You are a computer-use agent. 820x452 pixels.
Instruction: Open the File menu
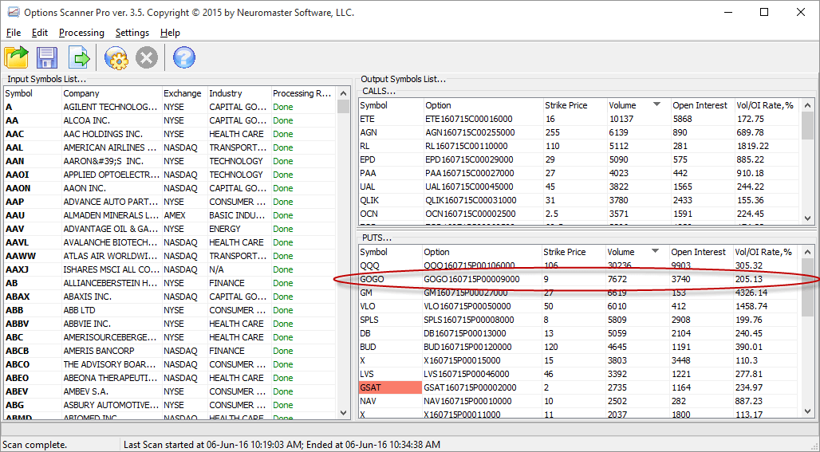pyautogui.click(x=14, y=33)
